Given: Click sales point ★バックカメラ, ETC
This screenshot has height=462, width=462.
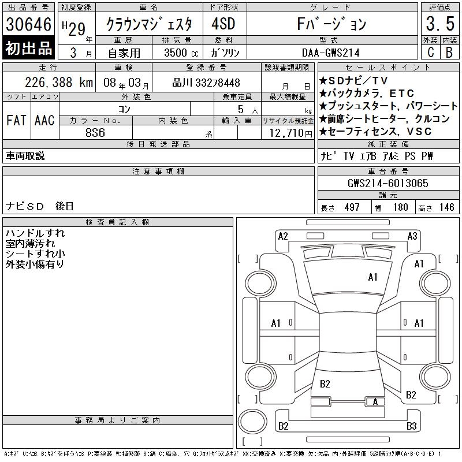Looking at the screenshot, I should click(x=367, y=93).
